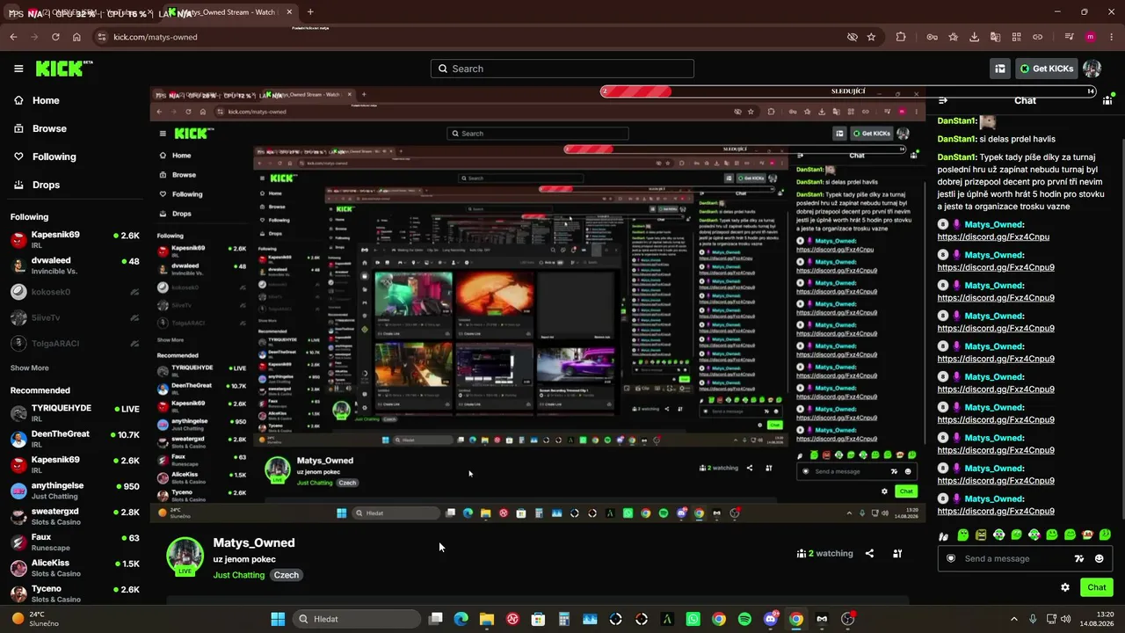This screenshot has width=1125, height=633.
Task: Open Faux Runescape channel
Action: click(x=75, y=542)
